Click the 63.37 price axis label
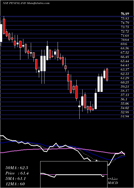The image size is (134, 188). tap(125, 70)
